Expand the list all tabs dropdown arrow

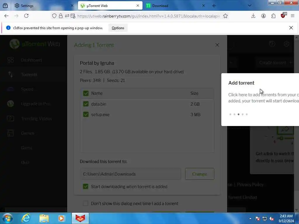(x=250, y=6)
